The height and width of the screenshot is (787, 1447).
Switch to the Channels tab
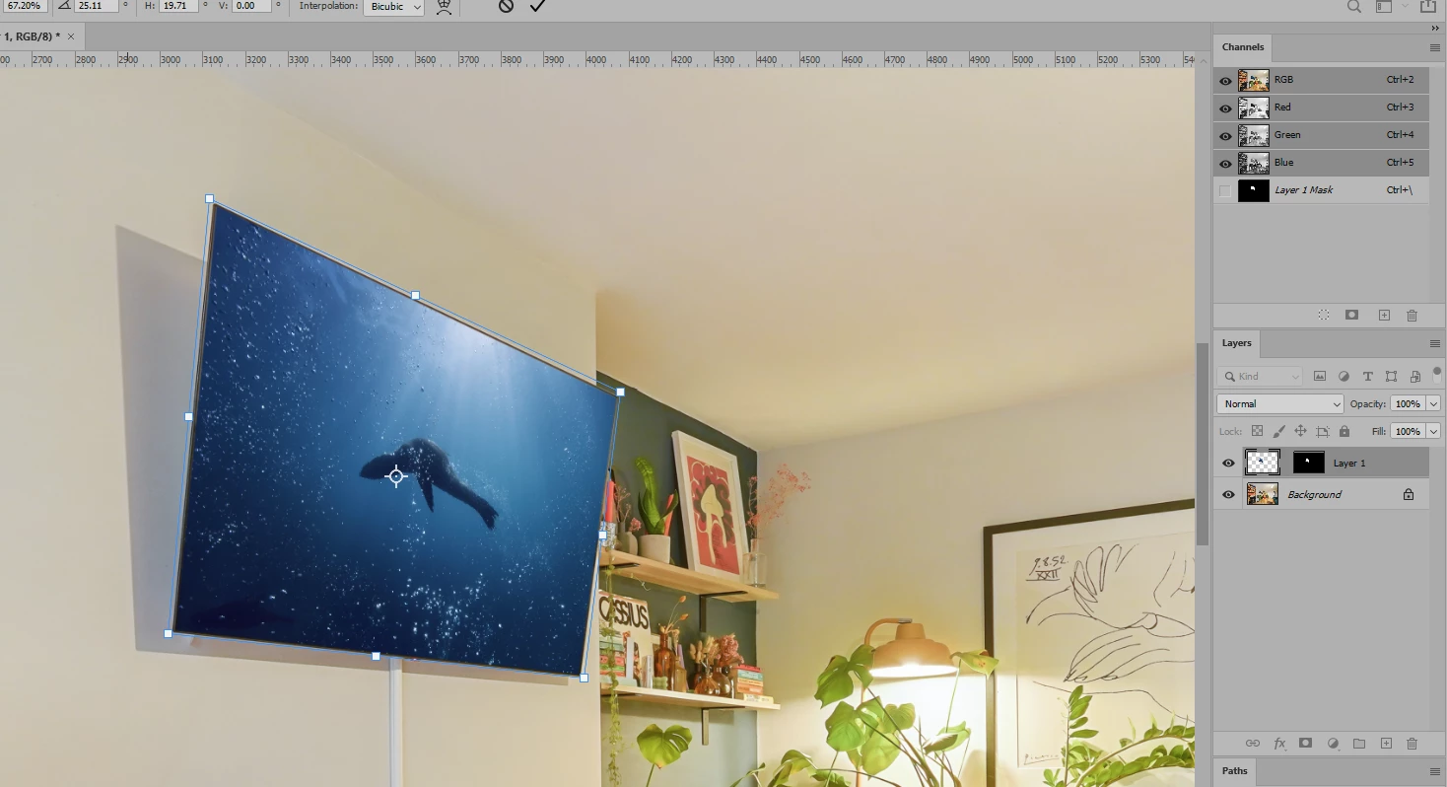(1243, 47)
